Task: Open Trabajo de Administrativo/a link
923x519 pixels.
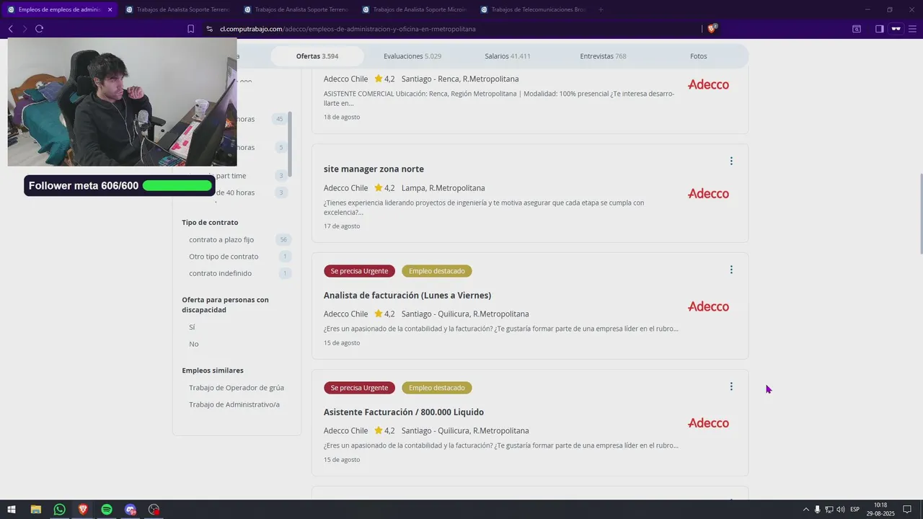Action: [234, 404]
